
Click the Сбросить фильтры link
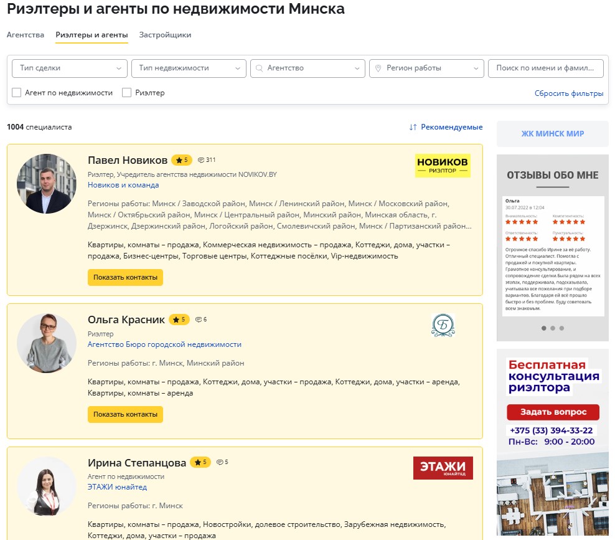point(569,93)
